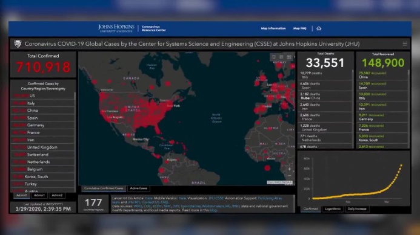
Task: Select the Admin0 tab
Action: click(22, 196)
